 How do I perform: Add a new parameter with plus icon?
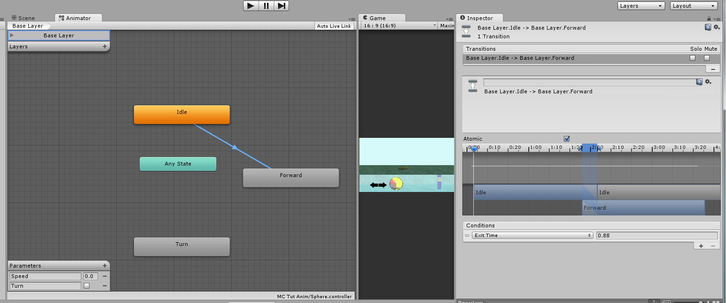click(x=105, y=266)
